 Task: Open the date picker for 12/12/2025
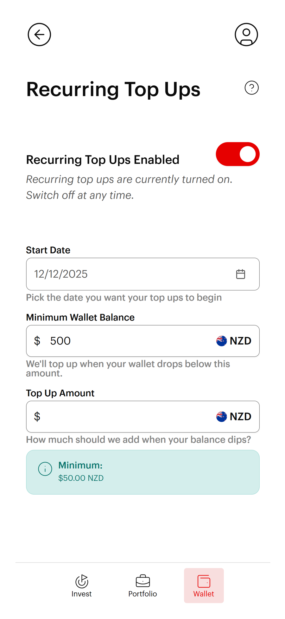tap(142, 274)
